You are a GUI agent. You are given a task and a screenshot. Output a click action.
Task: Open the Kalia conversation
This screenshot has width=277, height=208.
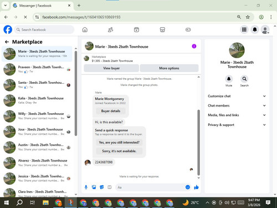37,100
